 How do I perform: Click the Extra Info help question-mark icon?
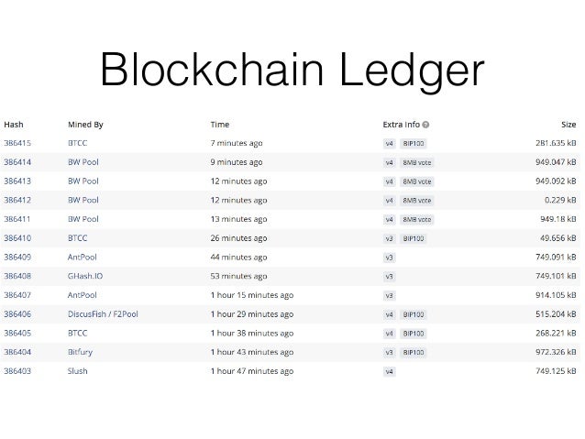point(425,125)
